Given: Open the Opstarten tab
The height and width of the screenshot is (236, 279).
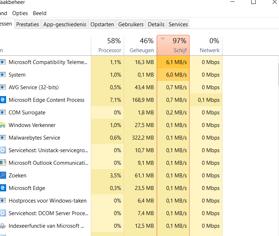Looking at the screenshot, I should [x=102, y=24].
